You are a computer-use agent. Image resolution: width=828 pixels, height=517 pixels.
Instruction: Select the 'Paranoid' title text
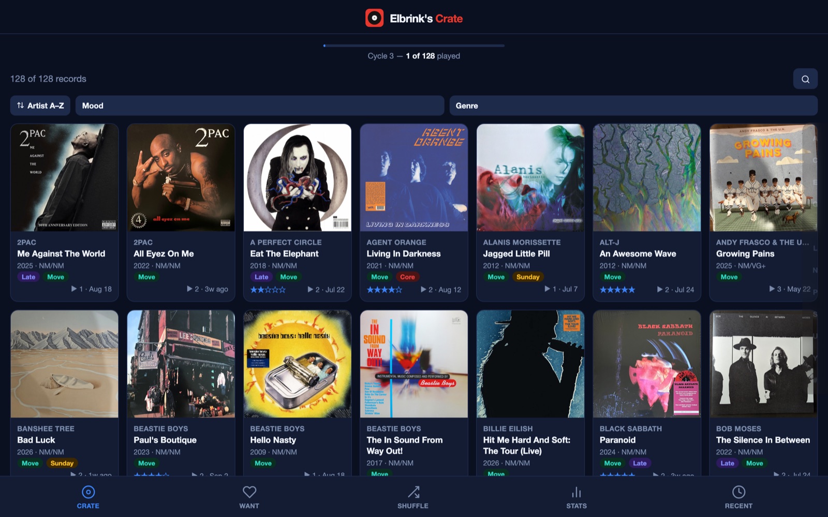(617, 440)
